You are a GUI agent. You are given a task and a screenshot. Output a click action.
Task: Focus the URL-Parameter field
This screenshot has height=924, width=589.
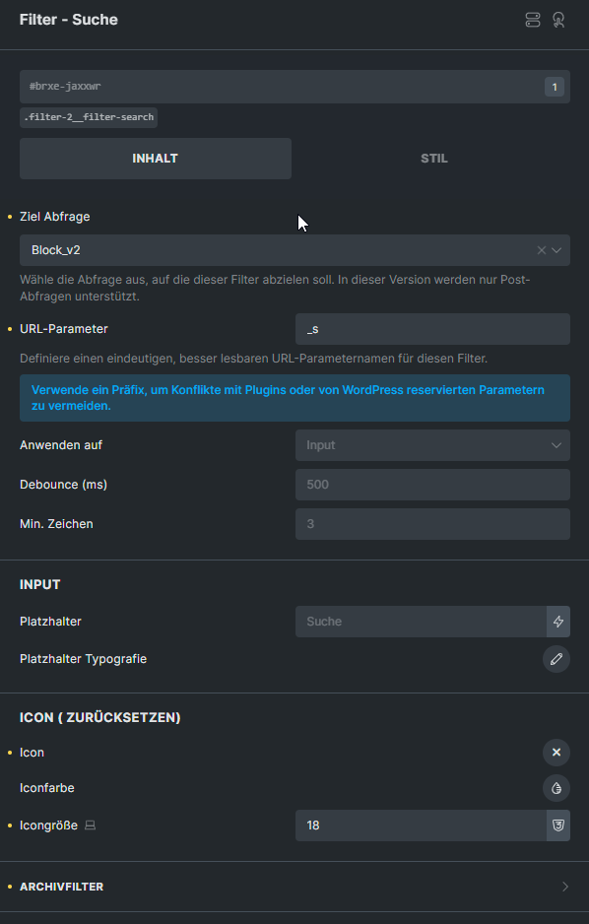432,329
